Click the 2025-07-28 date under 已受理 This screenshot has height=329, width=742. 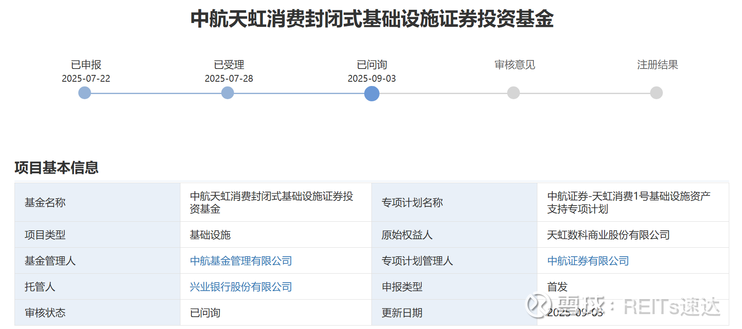[x=229, y=78]
